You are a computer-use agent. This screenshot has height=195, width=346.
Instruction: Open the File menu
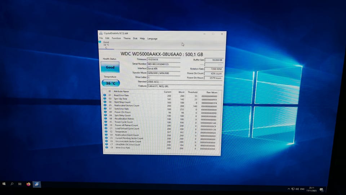(x=101, y=38)
